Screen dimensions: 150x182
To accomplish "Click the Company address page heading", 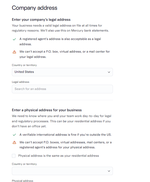I will coord(34,8).
